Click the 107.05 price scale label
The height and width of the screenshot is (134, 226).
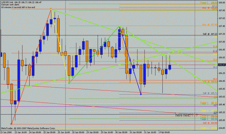pyautogui.click(x=222, y=42)
